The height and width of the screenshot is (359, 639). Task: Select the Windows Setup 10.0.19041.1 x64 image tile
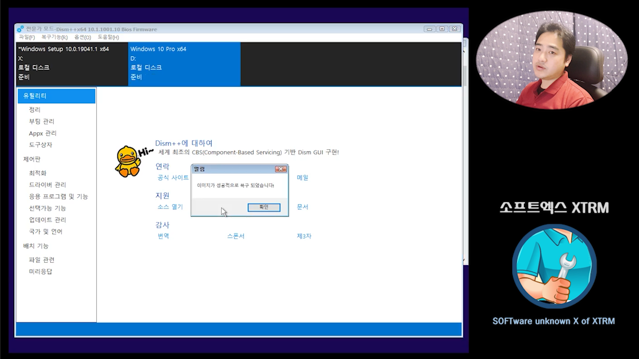tap(72, 64)
